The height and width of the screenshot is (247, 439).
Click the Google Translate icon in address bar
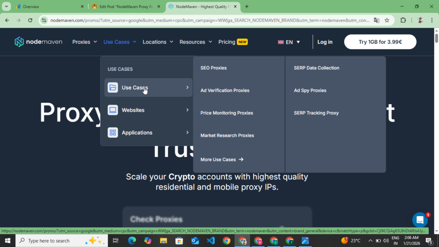[378, 20]
